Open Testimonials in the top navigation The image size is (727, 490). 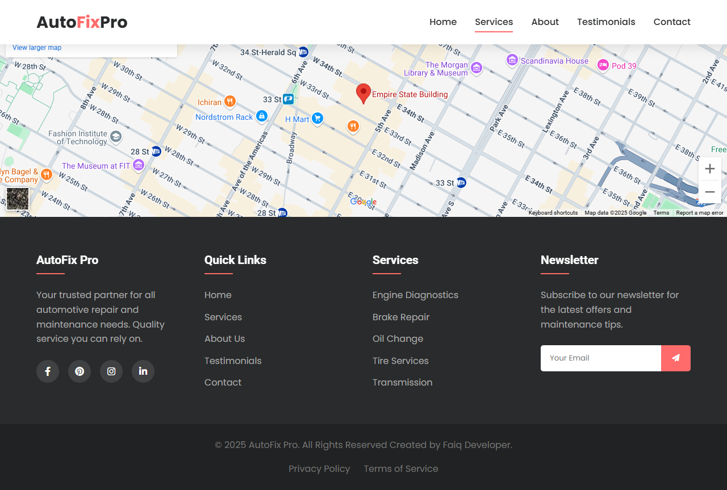coord(606,22)
